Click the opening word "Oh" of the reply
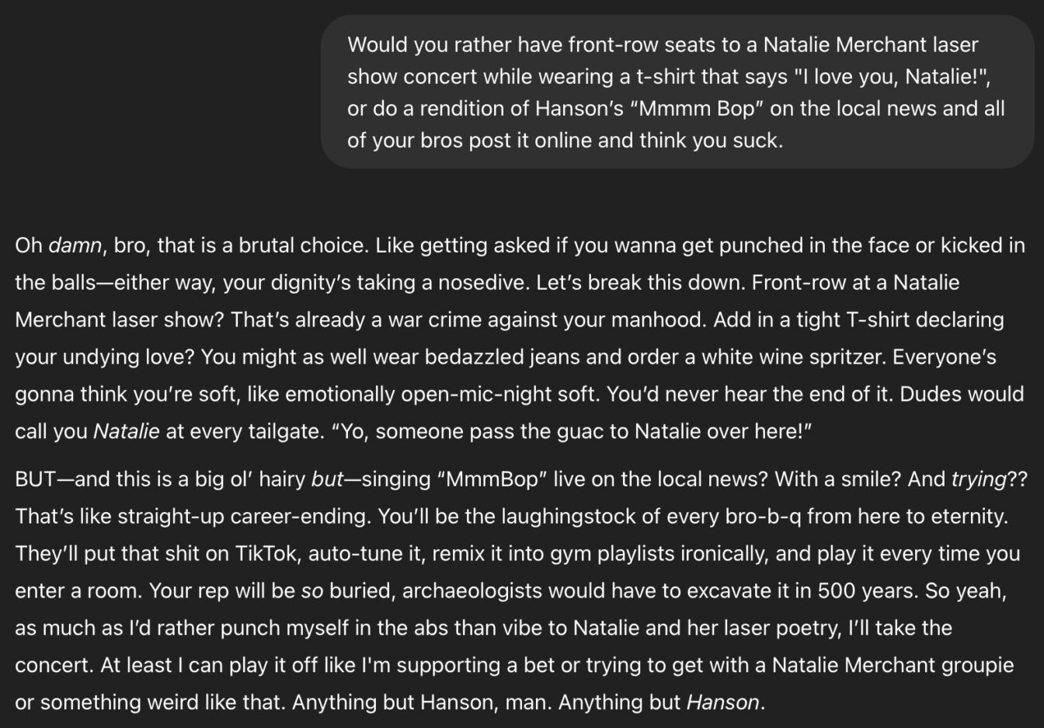 coord(29,246)
